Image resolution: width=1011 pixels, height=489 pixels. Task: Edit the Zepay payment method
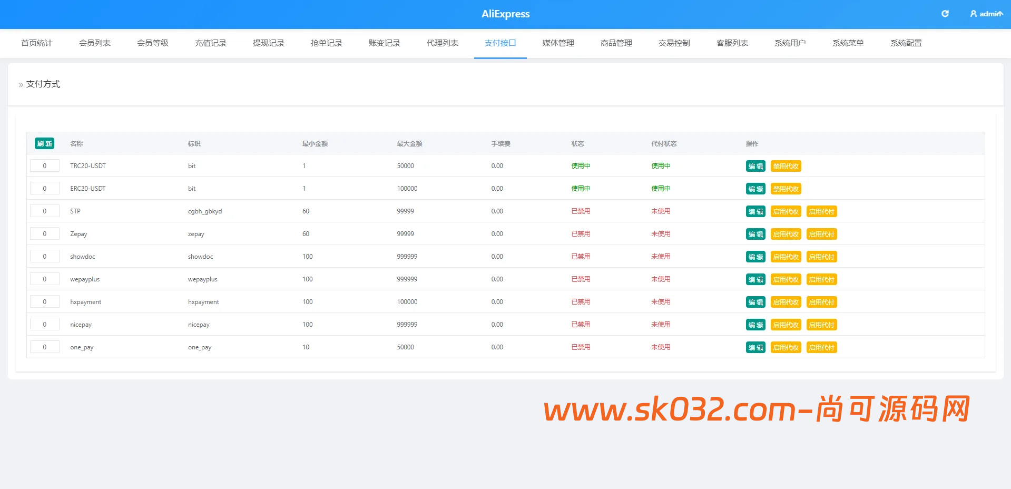[x=755, y=234]
